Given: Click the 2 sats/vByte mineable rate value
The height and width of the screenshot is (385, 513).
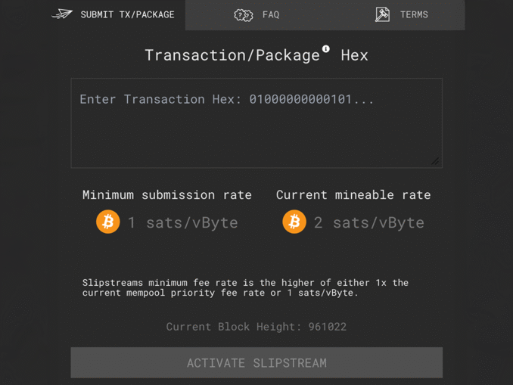Looking at the screenshot, I should pos(369,223).
